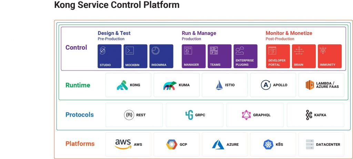Select the Mockbin terminal icon

coord(130,50)
